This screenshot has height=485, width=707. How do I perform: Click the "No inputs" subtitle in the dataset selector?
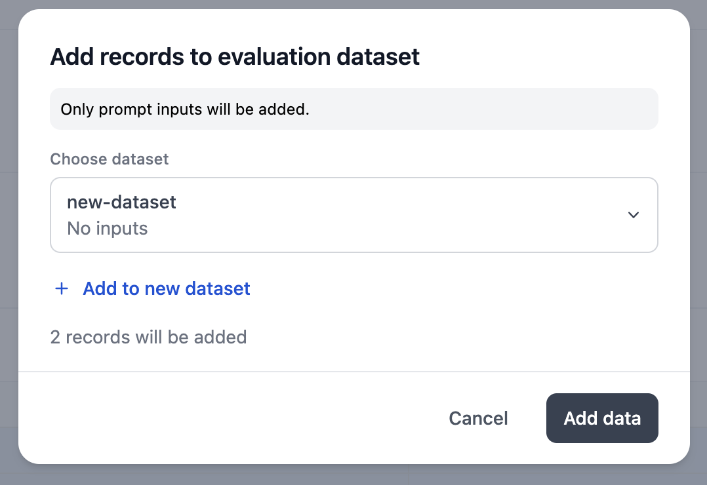point(108,229)
